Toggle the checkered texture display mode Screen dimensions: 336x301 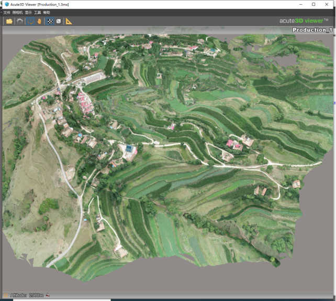click(50, 21)
